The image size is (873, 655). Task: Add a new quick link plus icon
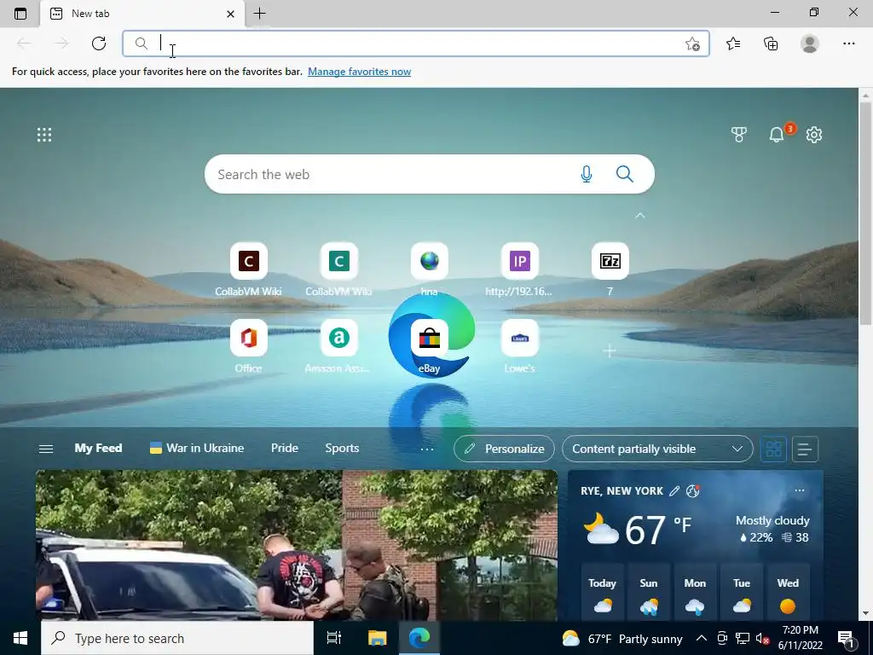[610, 351]
